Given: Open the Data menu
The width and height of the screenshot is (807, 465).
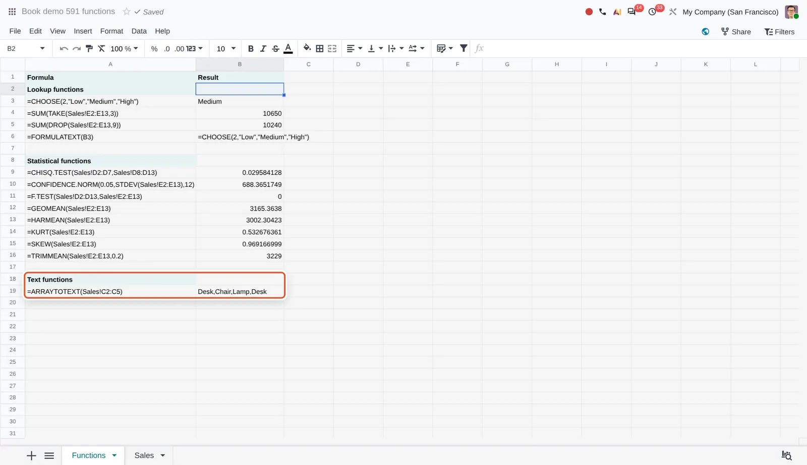Looking at the screenshot, I should pyautogui.click(x=139, y=31).
